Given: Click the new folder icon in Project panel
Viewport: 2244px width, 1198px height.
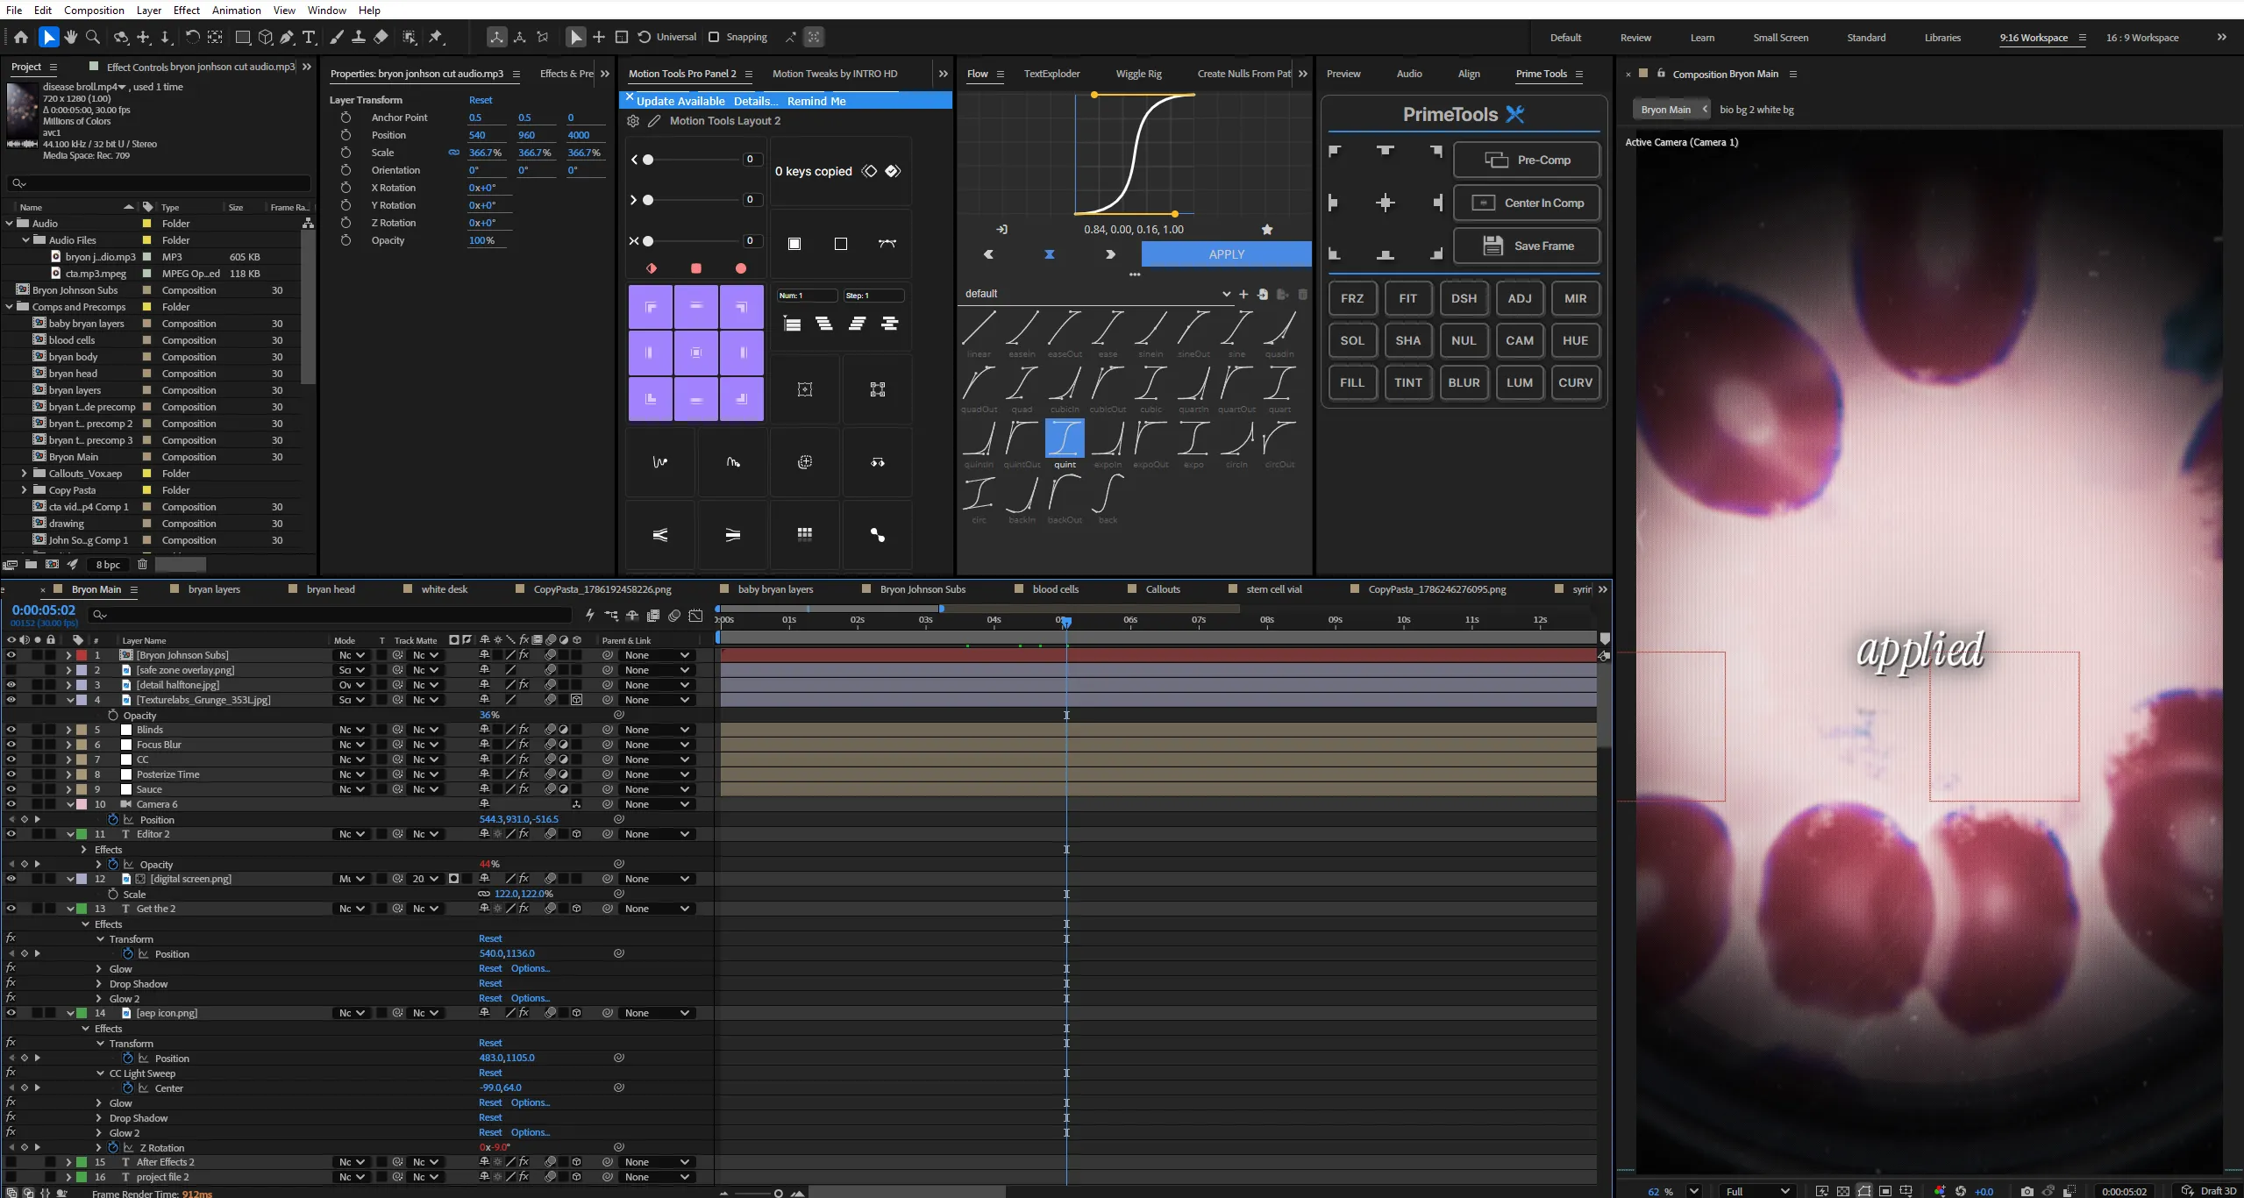Looking at the screenshot, I should (x=32, y=565).
